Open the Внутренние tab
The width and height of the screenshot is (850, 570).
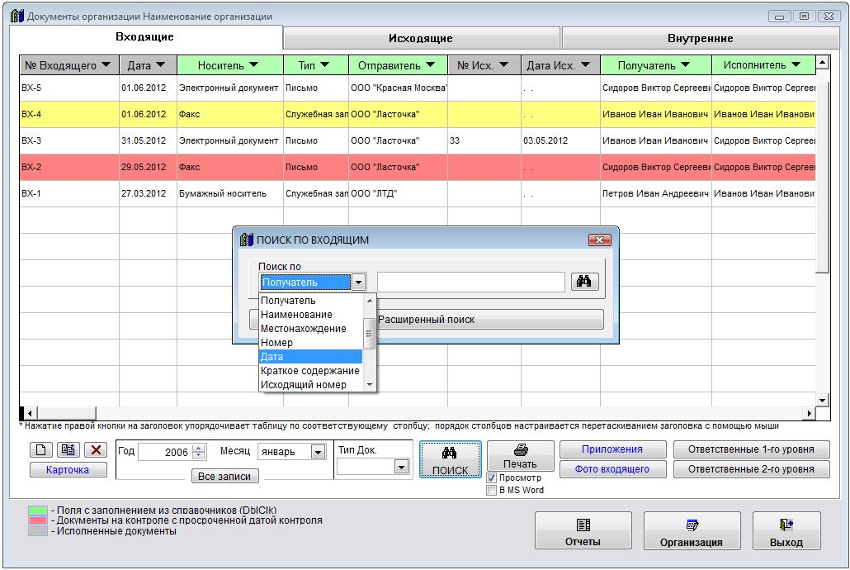pos(700,38)
